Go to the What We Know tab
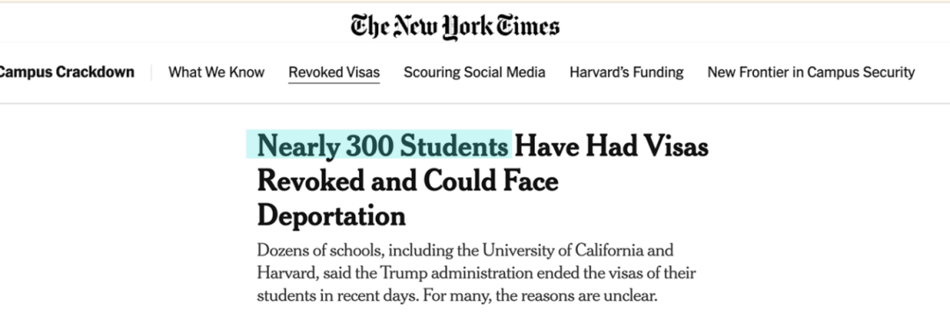950x317 pixels. (216, 73)
